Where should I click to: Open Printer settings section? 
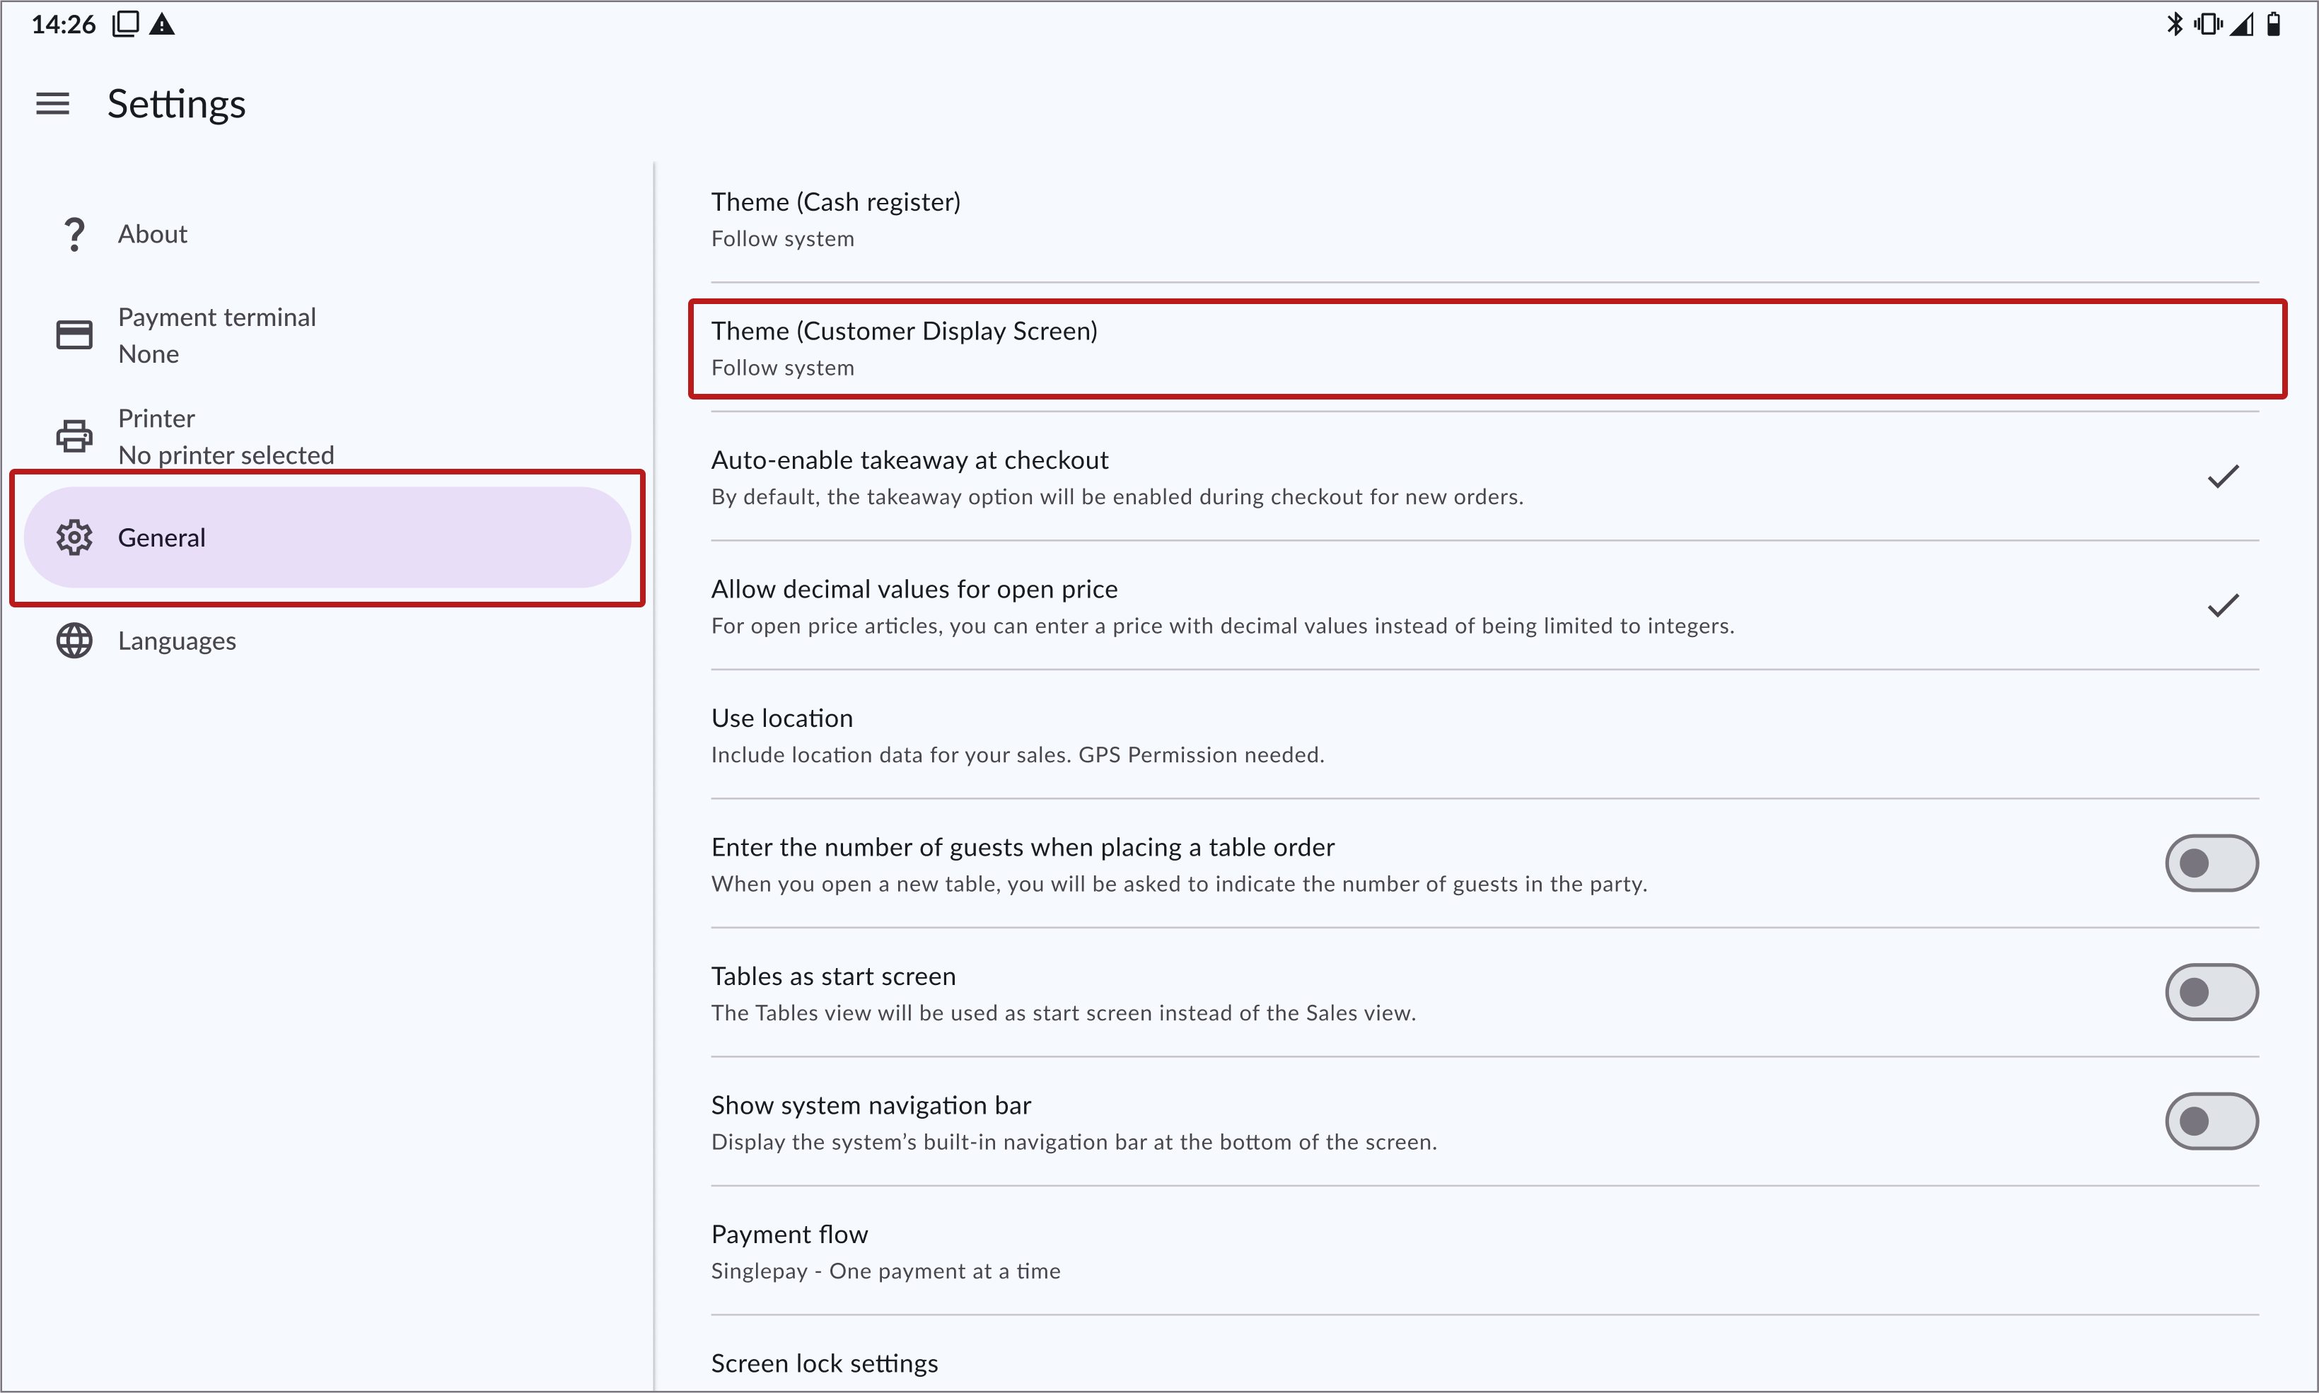[x=327, y=436]
